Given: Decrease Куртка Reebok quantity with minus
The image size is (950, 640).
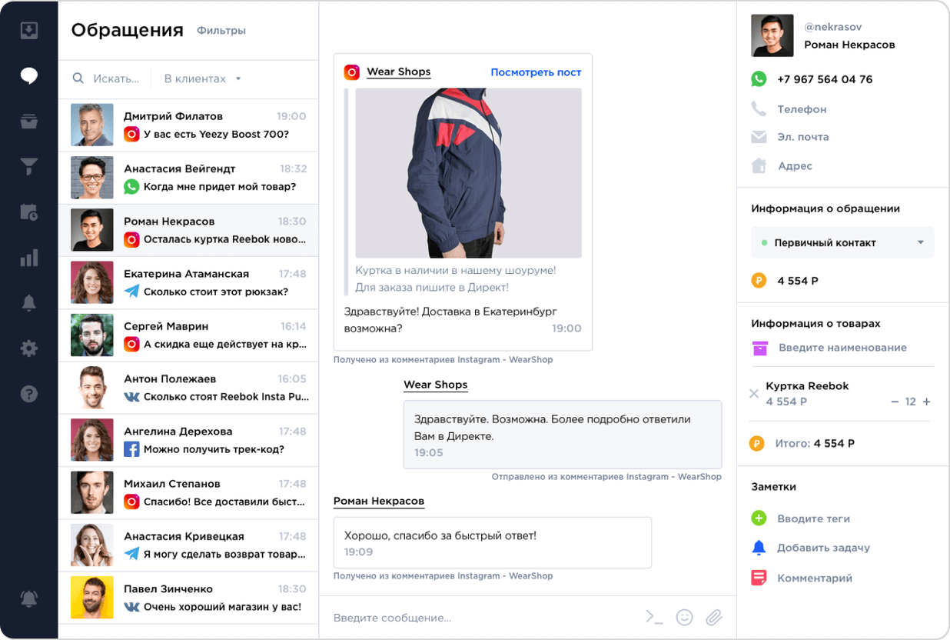Looking at the screenshot, I should pyautogui.click(x=895, y=402).
